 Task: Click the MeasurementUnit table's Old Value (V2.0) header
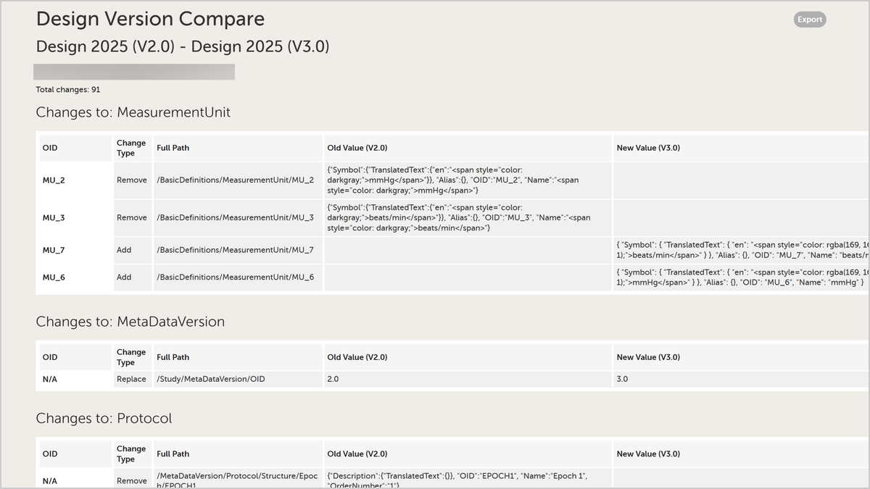point(468,148)
